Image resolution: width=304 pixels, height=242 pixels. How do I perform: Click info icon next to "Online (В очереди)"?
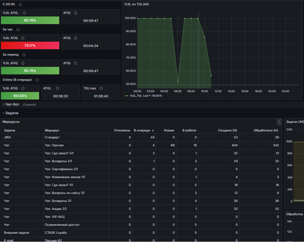(37, 80)
